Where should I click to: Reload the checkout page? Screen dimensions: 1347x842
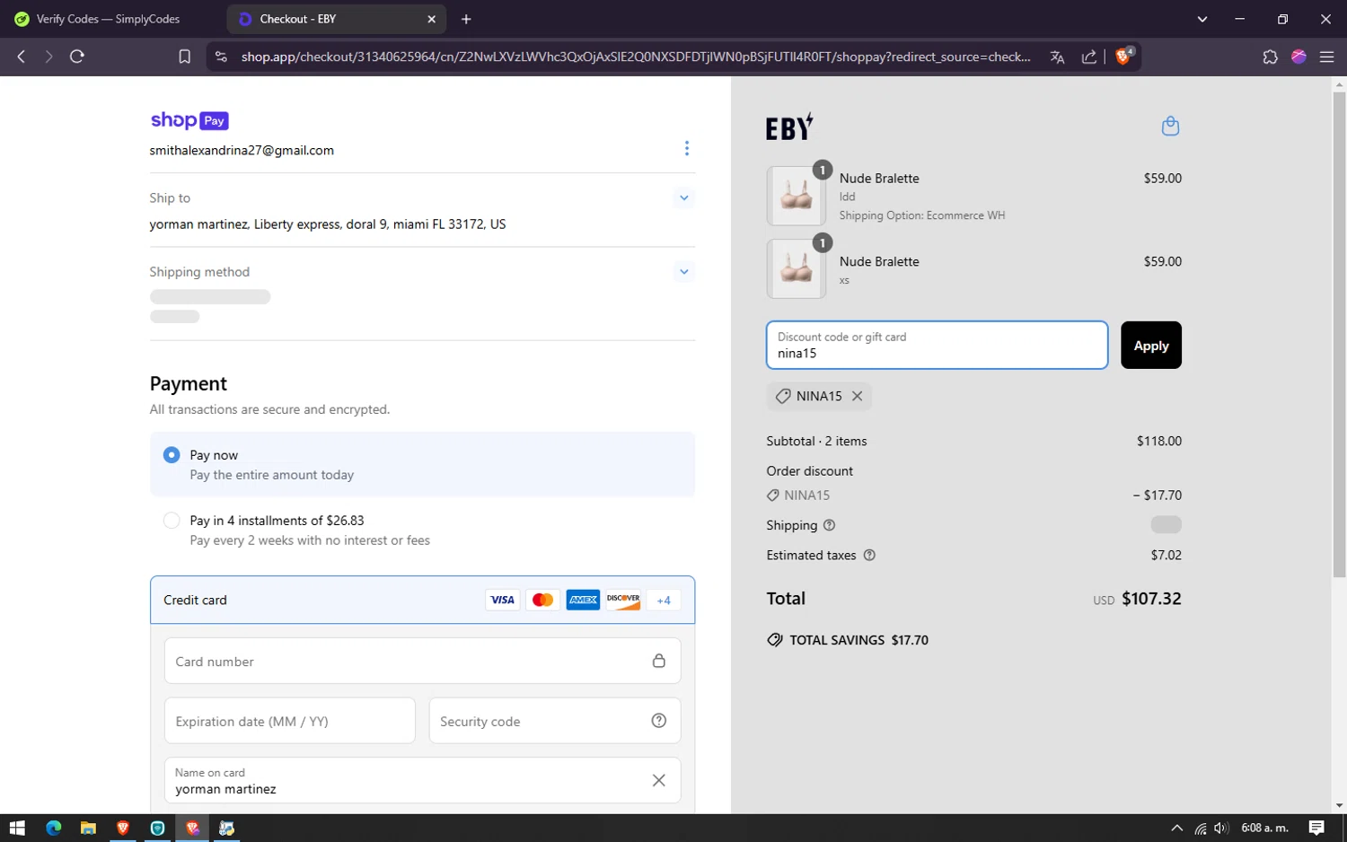pyautogui.click(x=77, y=57)
